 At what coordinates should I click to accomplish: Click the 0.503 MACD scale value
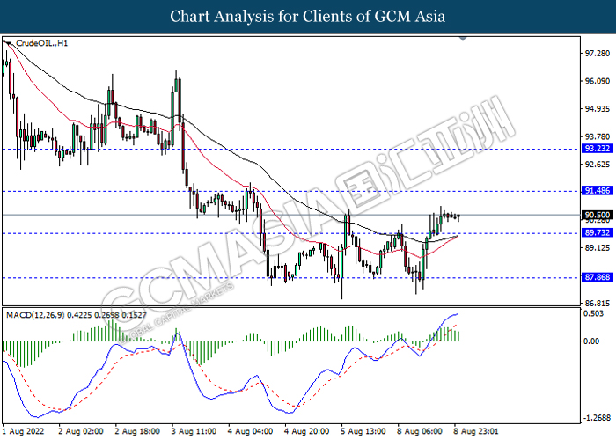tap(594, 313)
